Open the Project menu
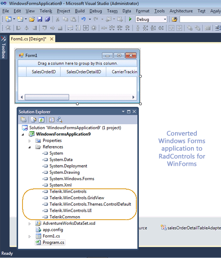This screenshot has width=221, height=258. pos(63,11)
